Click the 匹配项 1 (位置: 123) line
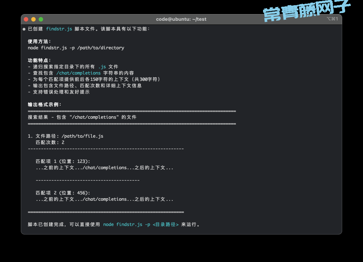Screen dimensions: 363x262 pos(63,161)
